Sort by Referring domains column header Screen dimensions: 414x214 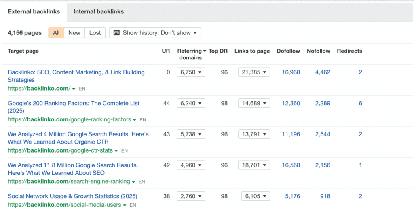[192, 54]
